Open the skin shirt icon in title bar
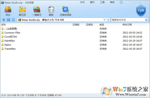 pos(121,2)
